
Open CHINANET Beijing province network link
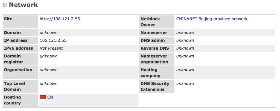tap(212, 19)
